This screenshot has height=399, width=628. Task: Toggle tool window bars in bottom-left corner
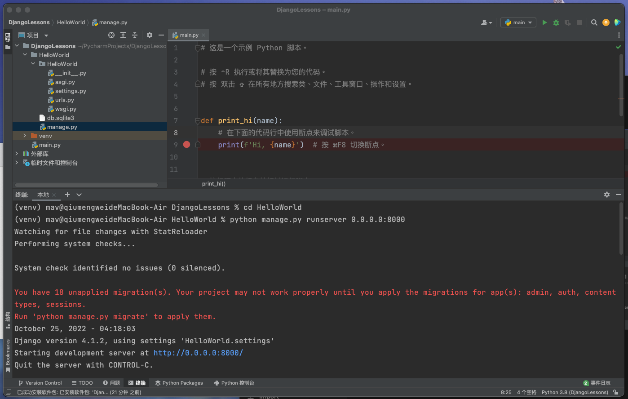click(9, 392)
